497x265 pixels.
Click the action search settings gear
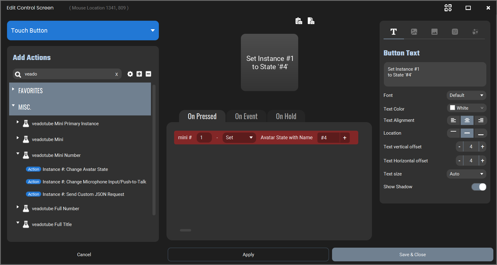(130, 74)
